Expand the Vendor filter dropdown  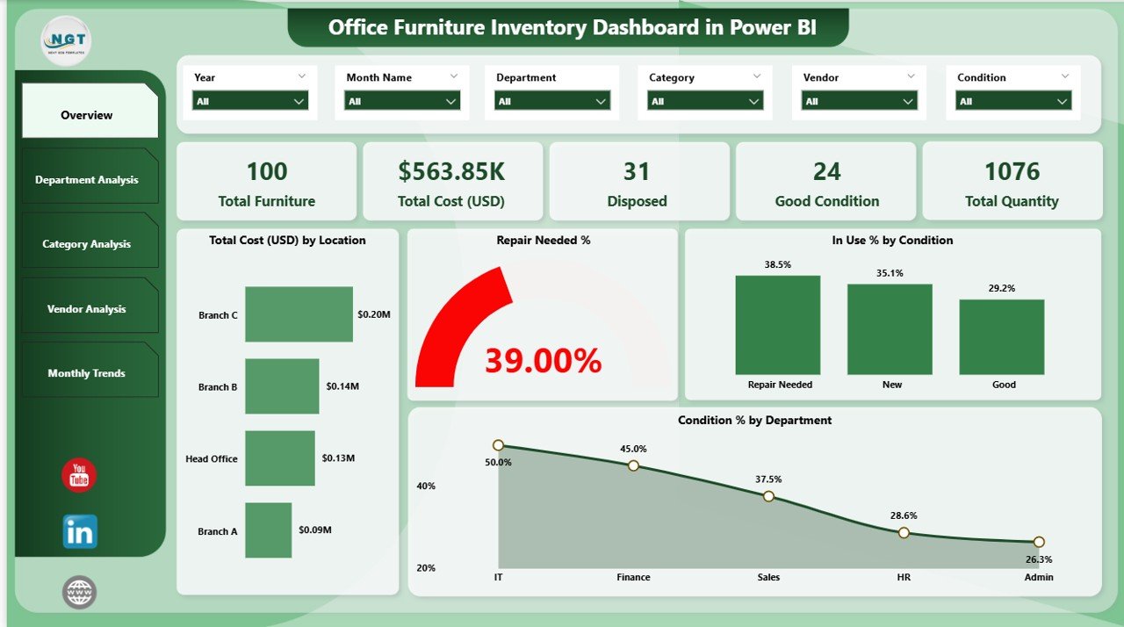[859, 101]
